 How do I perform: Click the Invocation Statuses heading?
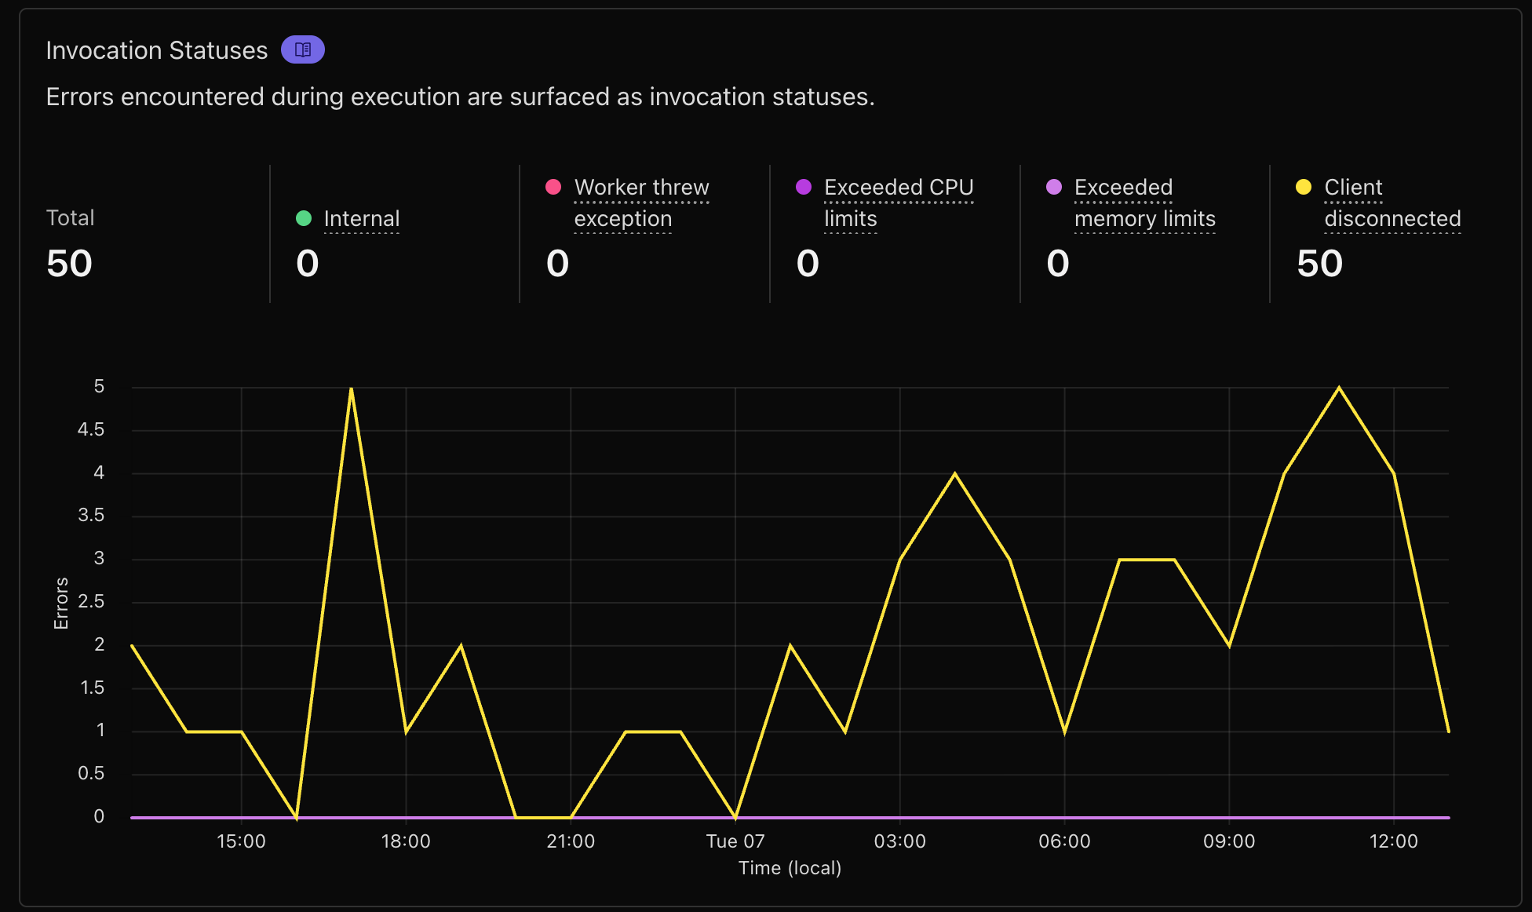tap(157, 50)
